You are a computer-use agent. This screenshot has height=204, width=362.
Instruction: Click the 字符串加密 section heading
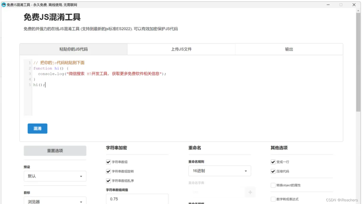coord(116,148)
